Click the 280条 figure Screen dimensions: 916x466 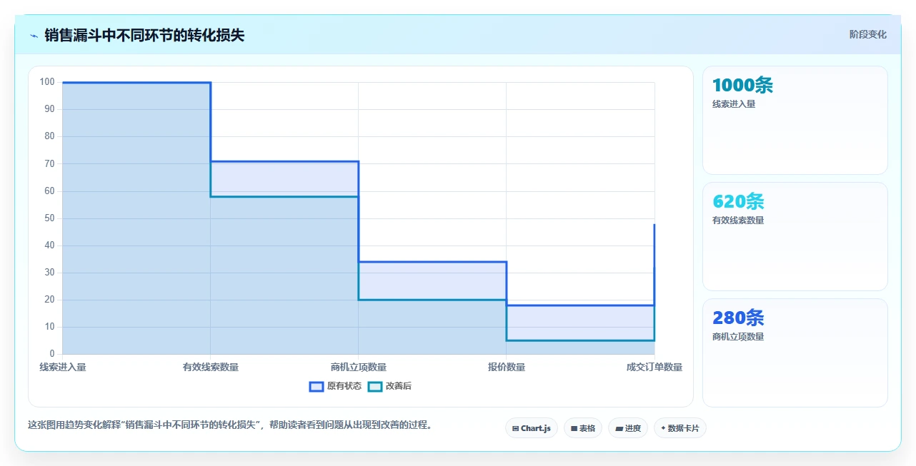click(x=738, y=318)
